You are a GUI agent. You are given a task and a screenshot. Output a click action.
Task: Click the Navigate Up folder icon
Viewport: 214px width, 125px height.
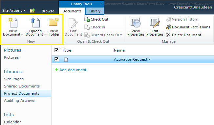click(32, 10)
